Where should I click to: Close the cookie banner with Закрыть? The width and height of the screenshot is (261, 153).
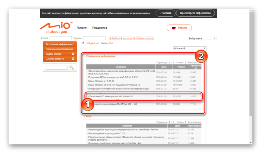(x=165, y=13)
